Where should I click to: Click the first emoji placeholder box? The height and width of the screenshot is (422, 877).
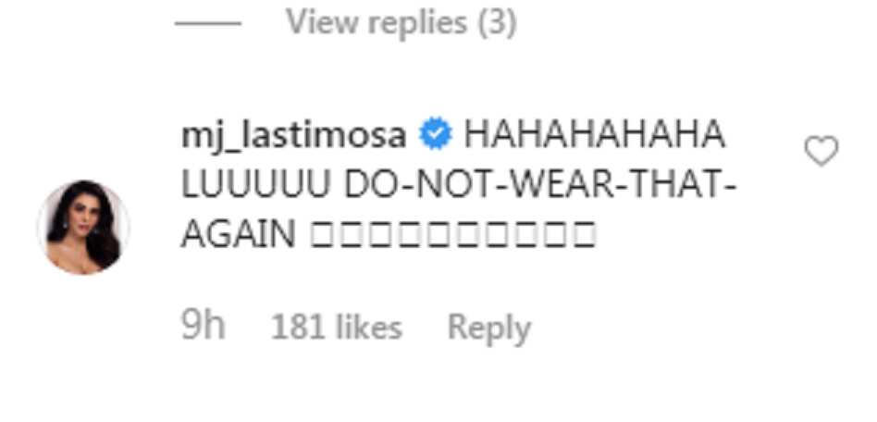point(322,234)
